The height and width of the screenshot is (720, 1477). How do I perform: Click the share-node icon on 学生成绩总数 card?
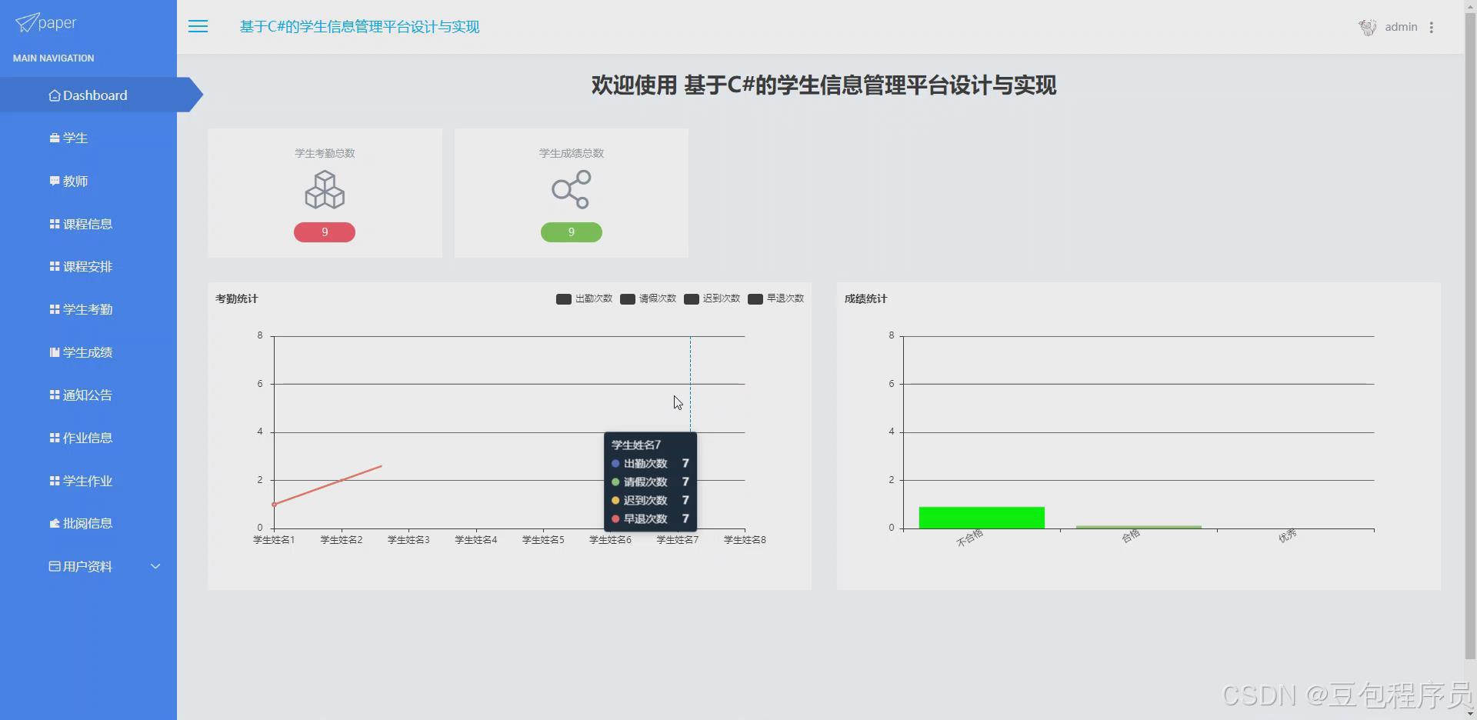(x=570, y=189)
